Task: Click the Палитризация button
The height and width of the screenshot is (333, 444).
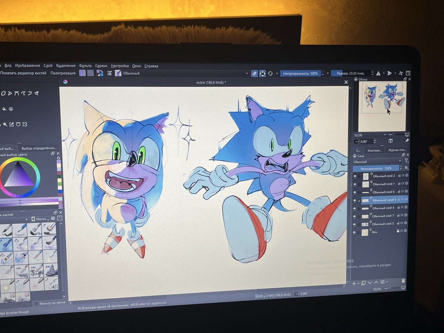Action: tap(63, 73)
